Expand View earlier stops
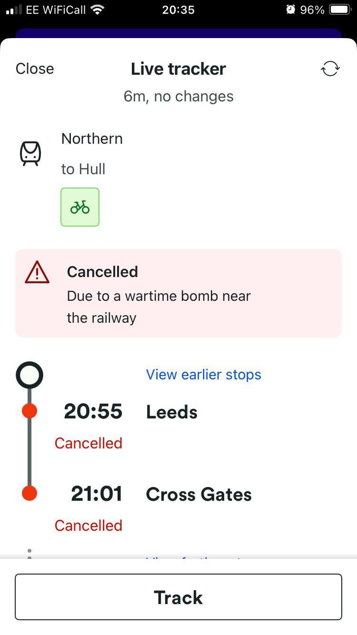The width and height of the screenshot is (357, 635). pyautogui.click(x=203, y=375)
